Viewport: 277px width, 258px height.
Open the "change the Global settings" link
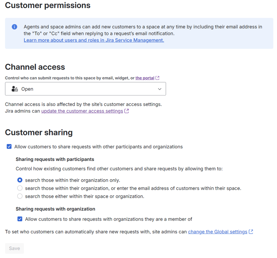coord(217,232)
